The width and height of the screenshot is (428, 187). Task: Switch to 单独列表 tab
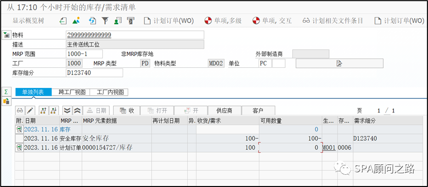(33, 92)
